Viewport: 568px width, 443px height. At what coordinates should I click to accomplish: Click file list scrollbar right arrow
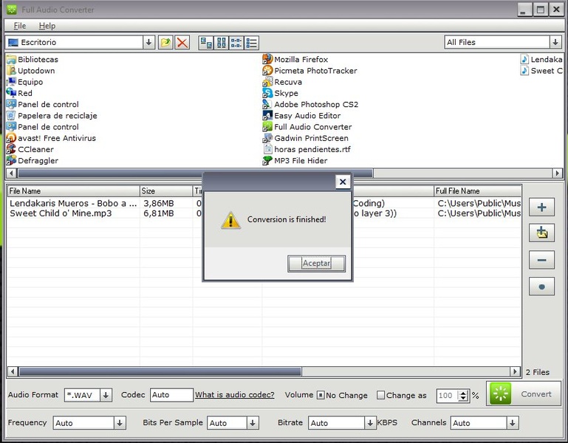coord(515,371)
